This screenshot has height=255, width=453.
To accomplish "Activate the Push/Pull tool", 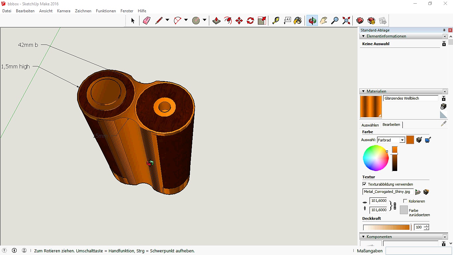I will pyautogui.click(x=216, y=21).
